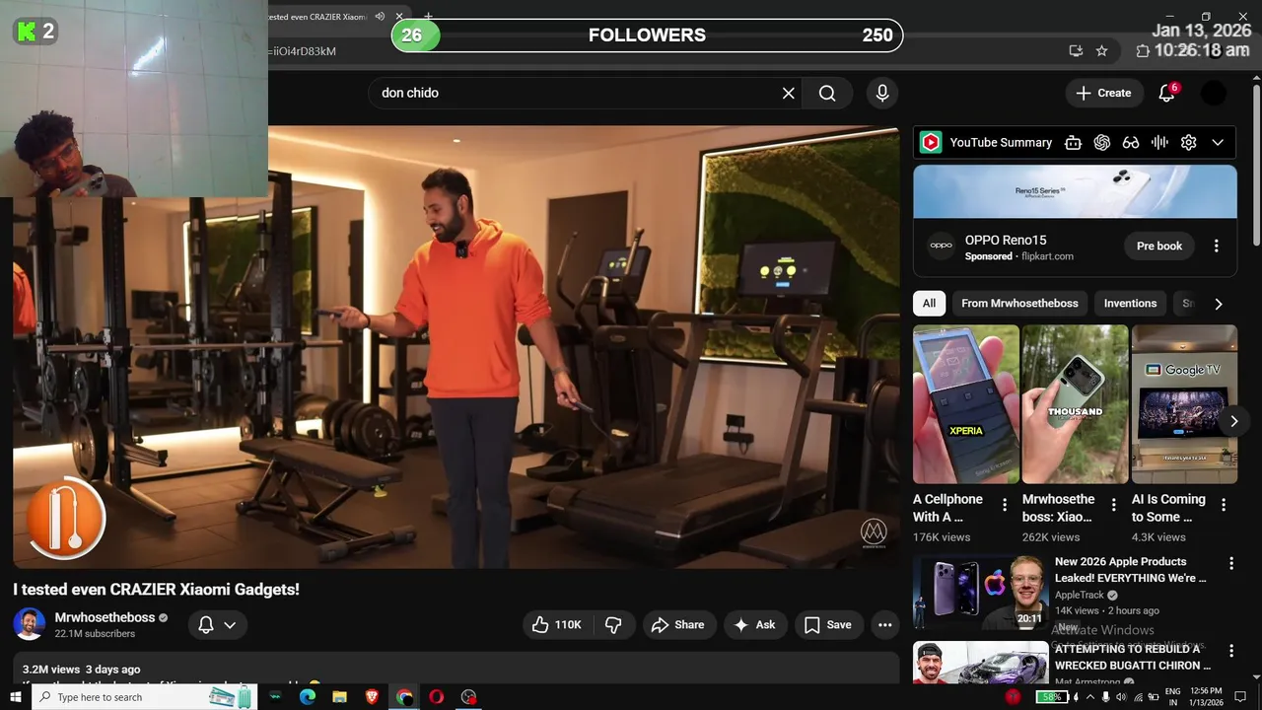Close the browser tab with X

coord(399,17)
